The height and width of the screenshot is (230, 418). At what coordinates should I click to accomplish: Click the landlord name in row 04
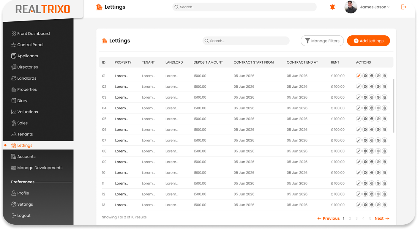pos(172,108)
